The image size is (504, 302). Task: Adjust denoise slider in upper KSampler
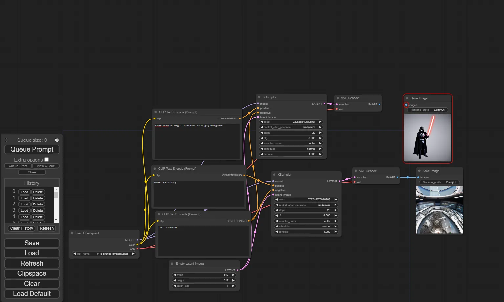point(291,154)
